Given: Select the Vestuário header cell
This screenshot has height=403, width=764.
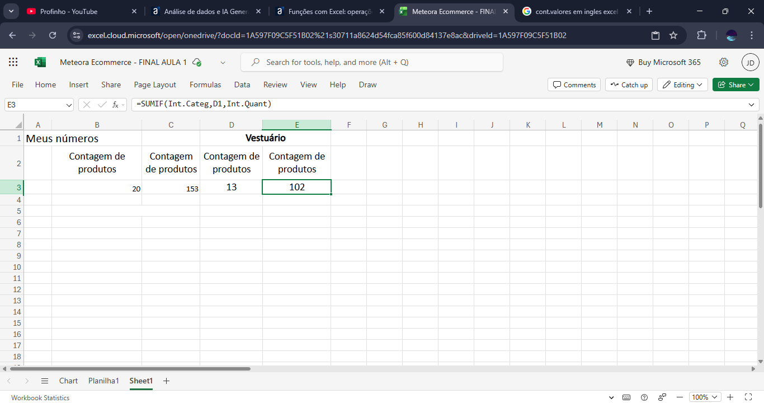Looking at the screenshot, I should tap(266, 138).
